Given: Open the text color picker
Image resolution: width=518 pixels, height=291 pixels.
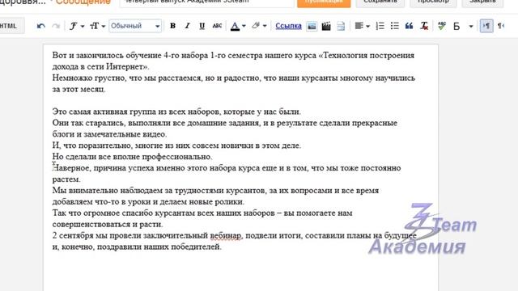Looking at the screenshot, I should point(238,26).
